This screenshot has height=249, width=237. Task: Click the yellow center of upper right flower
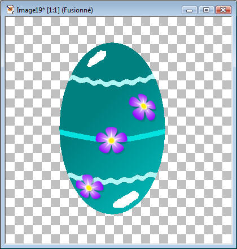[x=143, y=106]
